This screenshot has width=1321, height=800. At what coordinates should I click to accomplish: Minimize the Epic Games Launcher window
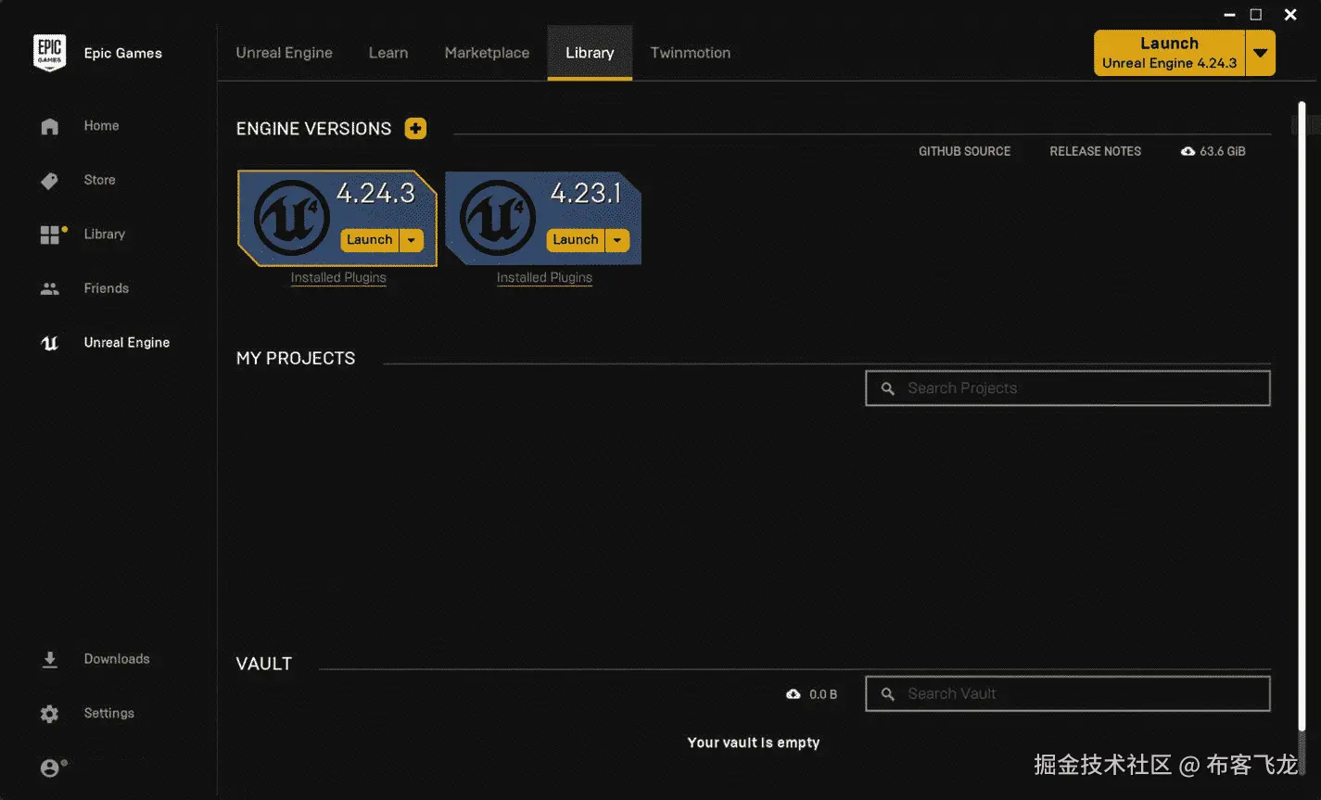(1229, 15)
